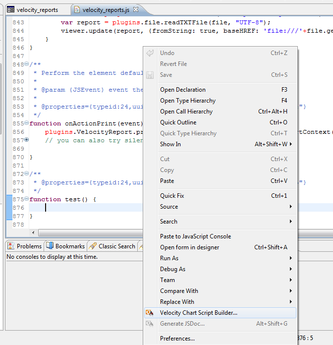The width and height of the screenshot is (333, 345).
Task: Click the editor horizontal scrollbar left arrow
Action: click(x=33, y=232)
